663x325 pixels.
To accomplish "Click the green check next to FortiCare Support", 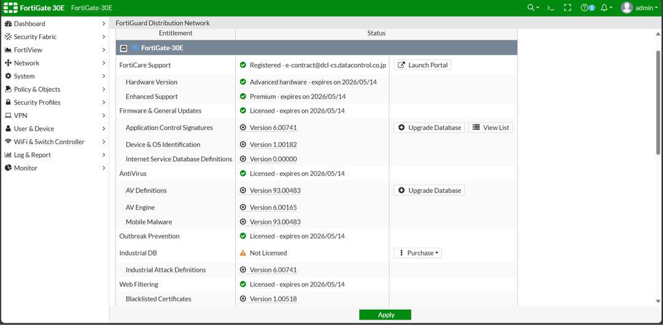I will pos(242,65).
